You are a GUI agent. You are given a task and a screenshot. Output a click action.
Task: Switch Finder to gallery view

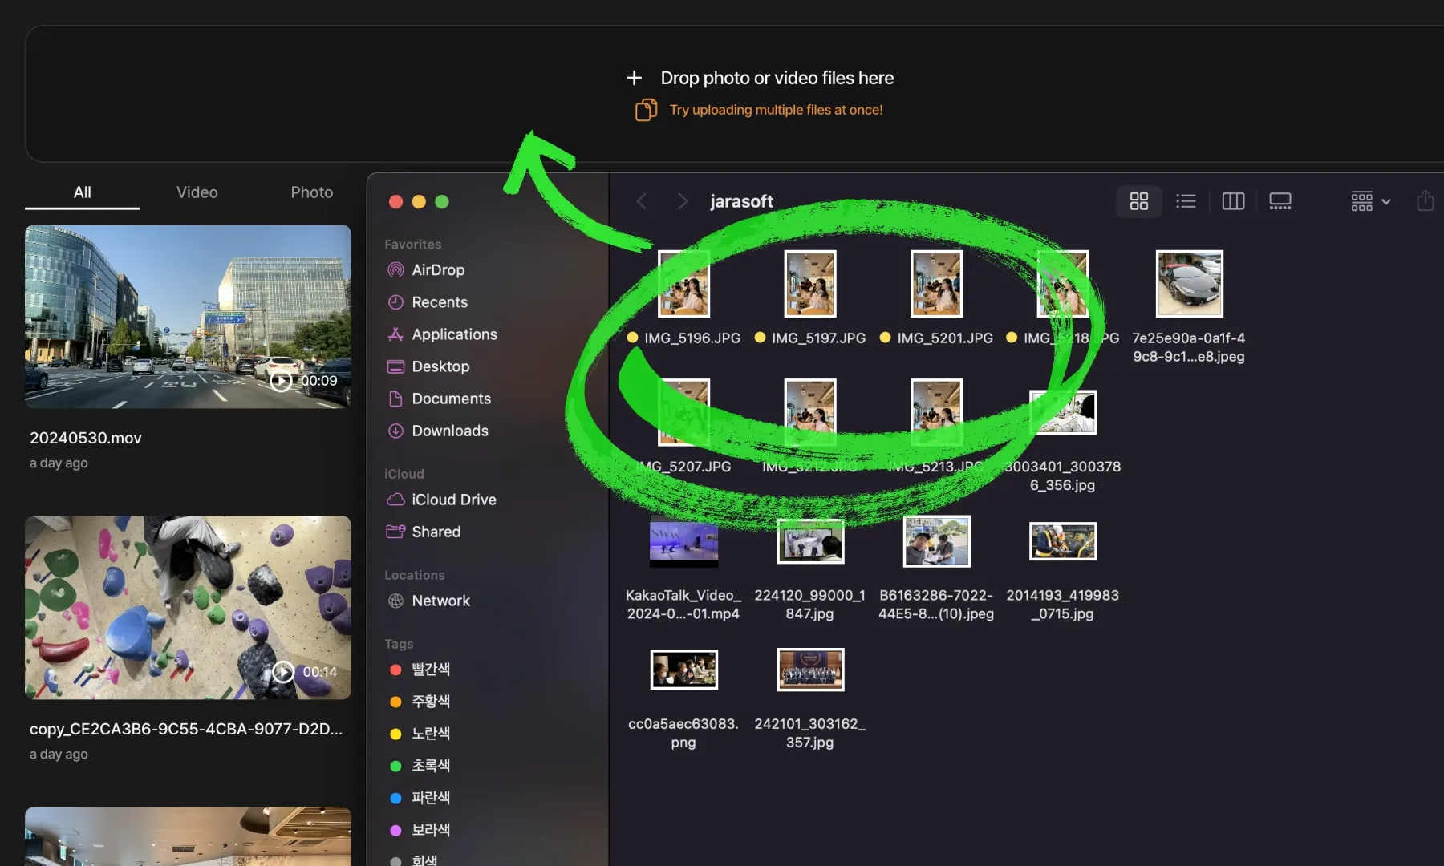(1280, 201)
